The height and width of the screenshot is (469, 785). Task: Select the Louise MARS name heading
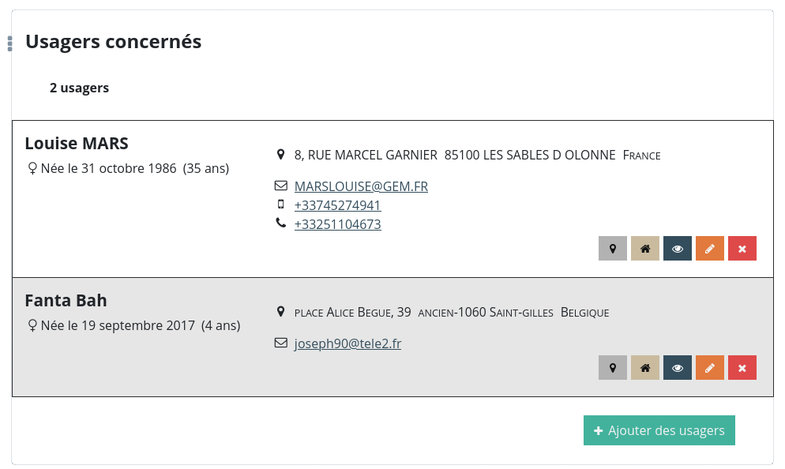pyautogui.click(x=77, y=143)
